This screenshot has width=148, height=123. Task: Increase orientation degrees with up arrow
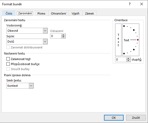128,58
